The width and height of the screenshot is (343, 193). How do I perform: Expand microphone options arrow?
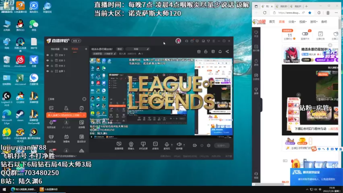coord(172,145)
